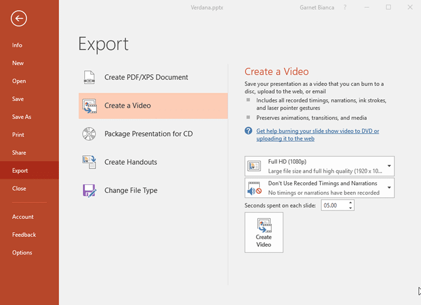Screen dimensions: 421x305
Task: Click the Create a Video filmstrip icon
Action: click(90, 106)
